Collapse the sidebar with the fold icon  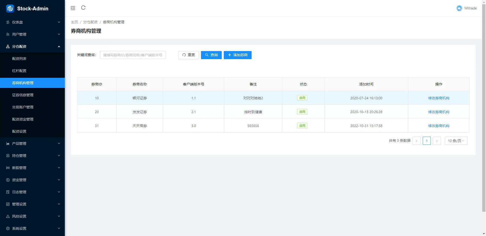coord(73,8)
